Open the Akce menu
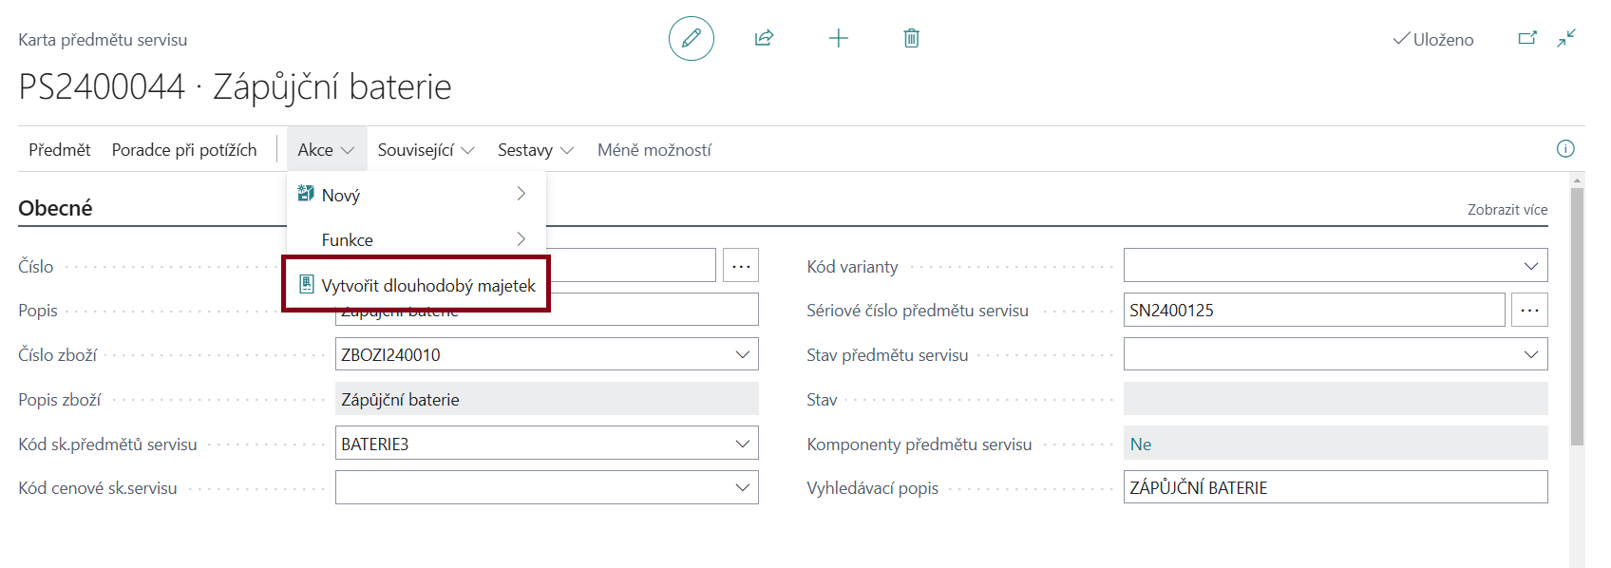The image size is (1611, 568). [x=326, y=149]
